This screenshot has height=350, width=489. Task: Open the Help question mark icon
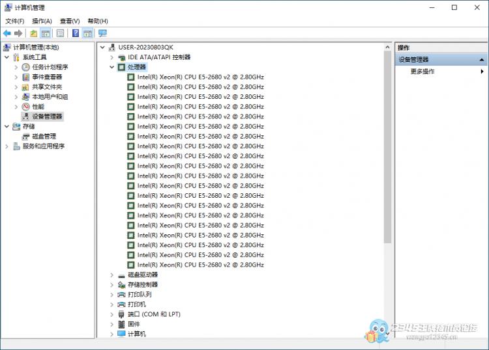(76, 33)
